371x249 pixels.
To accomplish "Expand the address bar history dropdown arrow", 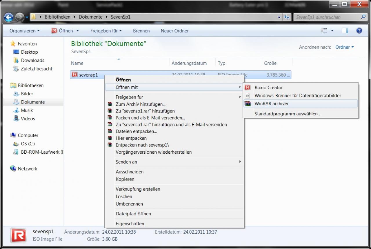I will [x=279, y=17].
